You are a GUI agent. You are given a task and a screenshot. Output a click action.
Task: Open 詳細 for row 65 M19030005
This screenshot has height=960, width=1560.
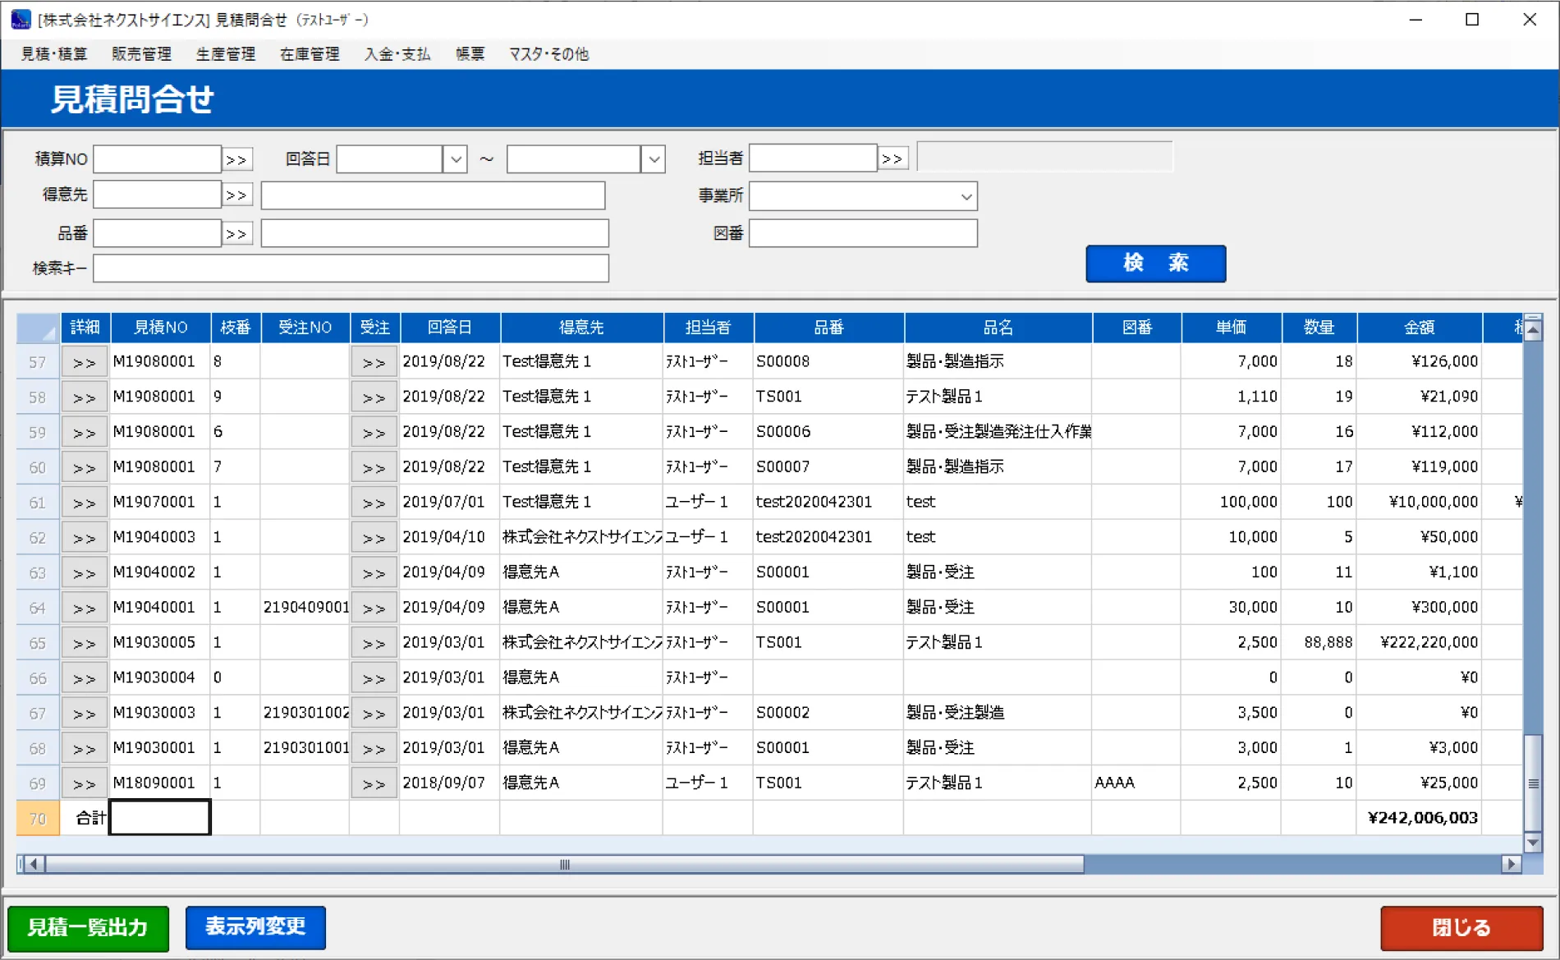coord(85,643)
